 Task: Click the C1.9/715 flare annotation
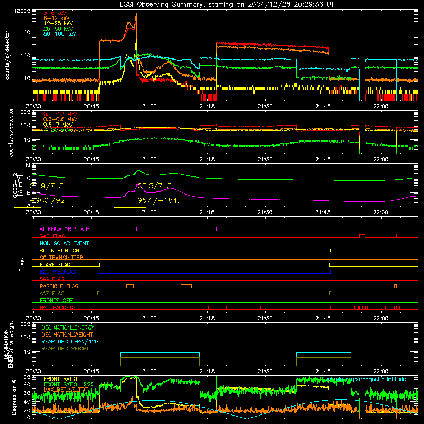coord(47,186)
